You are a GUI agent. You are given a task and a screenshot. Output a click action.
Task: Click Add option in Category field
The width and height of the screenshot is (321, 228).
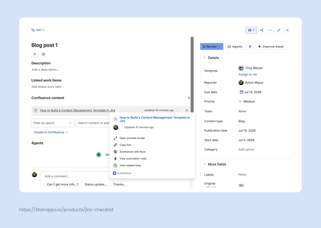point(246,149)
